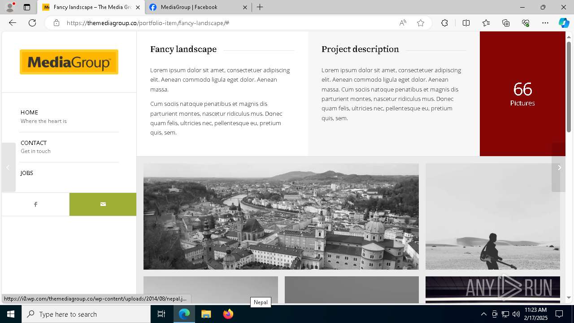Launch Firefox from taskbar

228,314
